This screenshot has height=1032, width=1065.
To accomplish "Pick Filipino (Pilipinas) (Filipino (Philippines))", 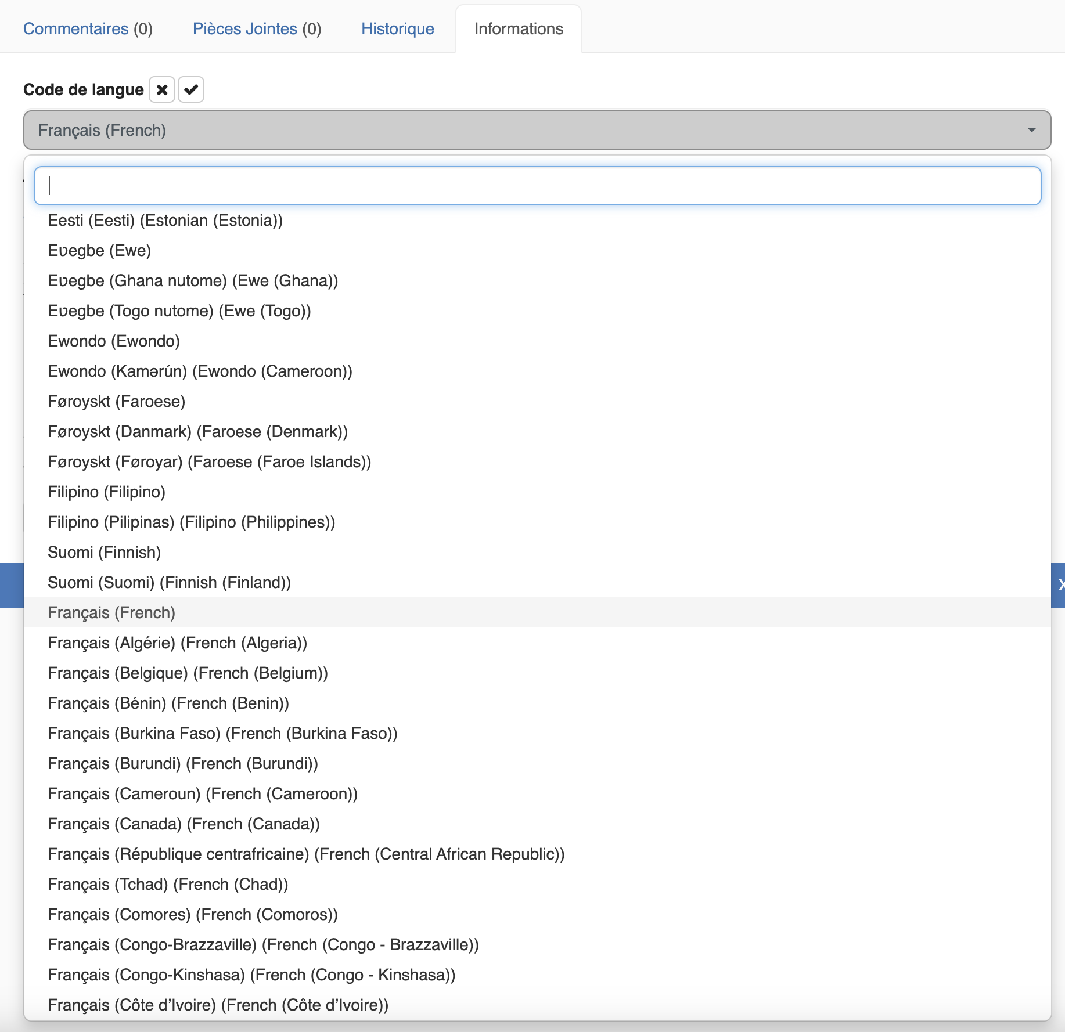I will point(537,522).
